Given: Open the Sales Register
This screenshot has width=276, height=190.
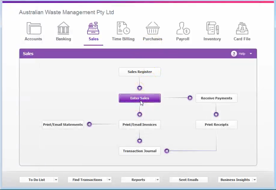Looking at the screenshot, I should [x=140, y=72].
